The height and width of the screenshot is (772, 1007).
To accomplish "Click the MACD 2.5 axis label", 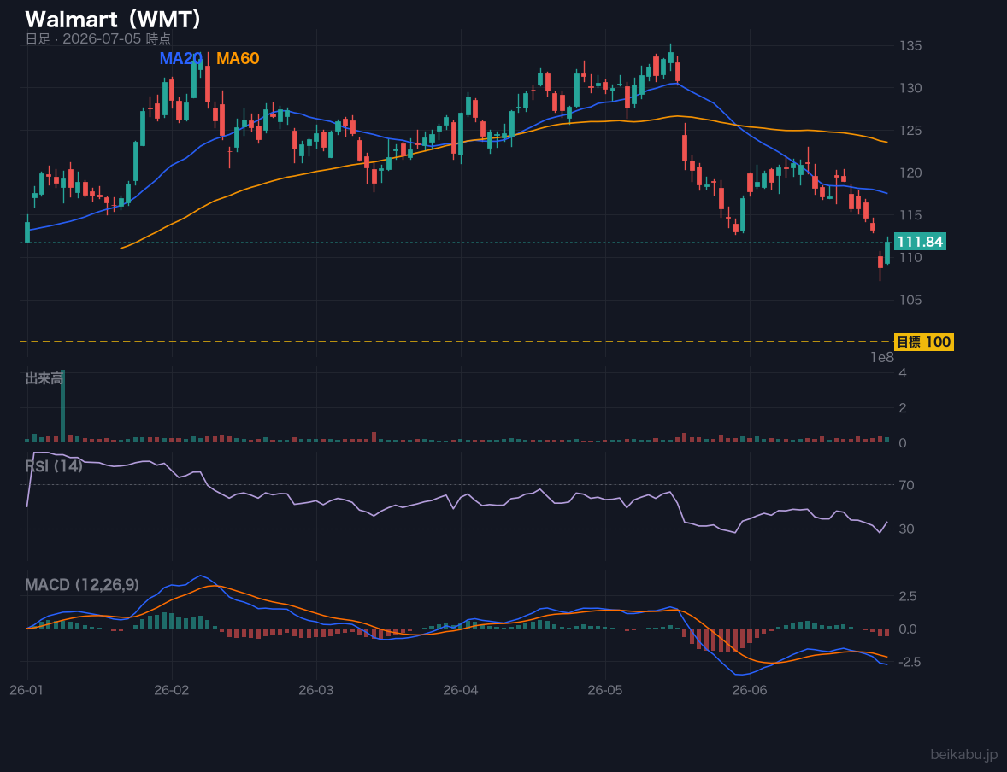I will coord(908,596).
